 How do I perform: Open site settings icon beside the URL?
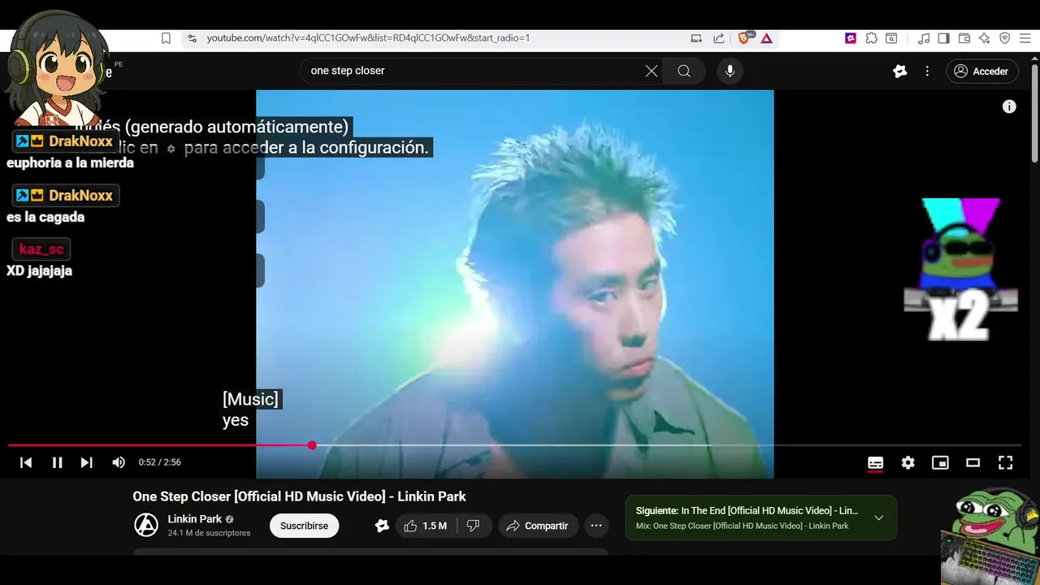pos(192,38)
